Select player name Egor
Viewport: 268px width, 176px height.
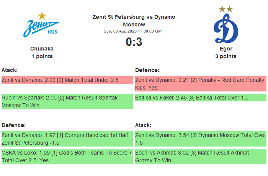(226, 49)
